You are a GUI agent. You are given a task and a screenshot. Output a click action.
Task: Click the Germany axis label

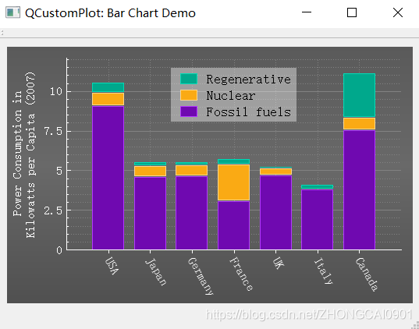(201, 276)
